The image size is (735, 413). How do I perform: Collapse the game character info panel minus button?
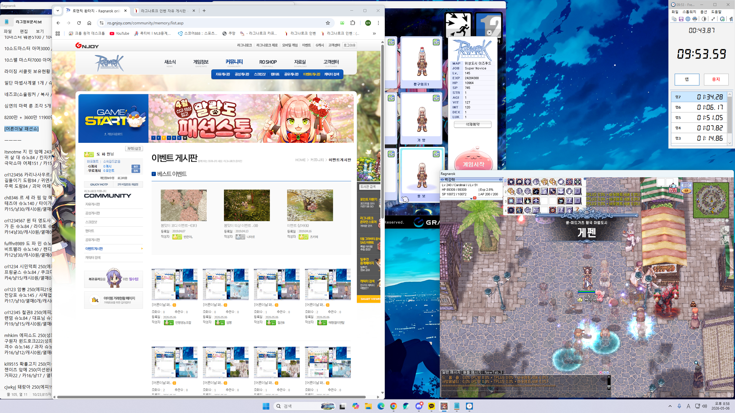500,180
